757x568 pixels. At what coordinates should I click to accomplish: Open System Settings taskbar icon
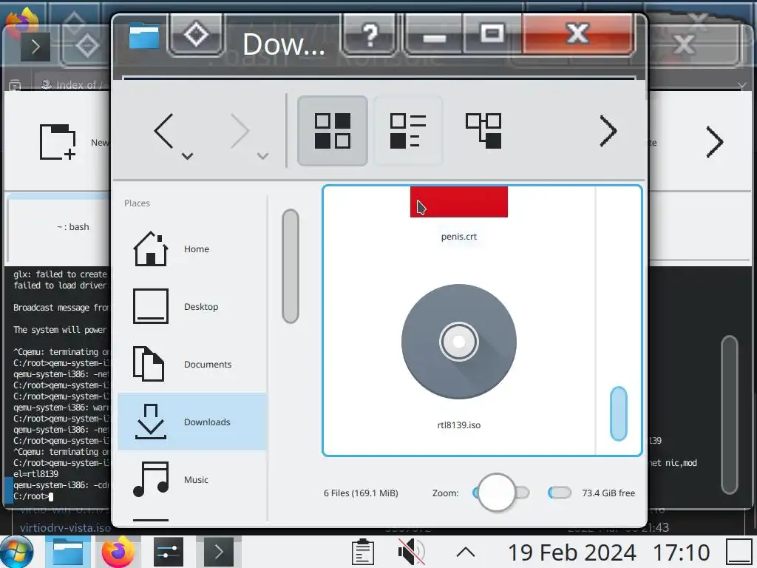(169, 552)
